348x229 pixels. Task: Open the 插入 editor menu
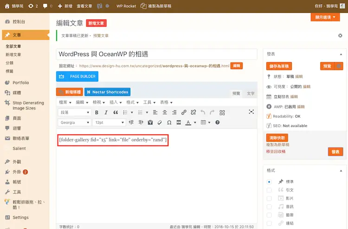116,102
